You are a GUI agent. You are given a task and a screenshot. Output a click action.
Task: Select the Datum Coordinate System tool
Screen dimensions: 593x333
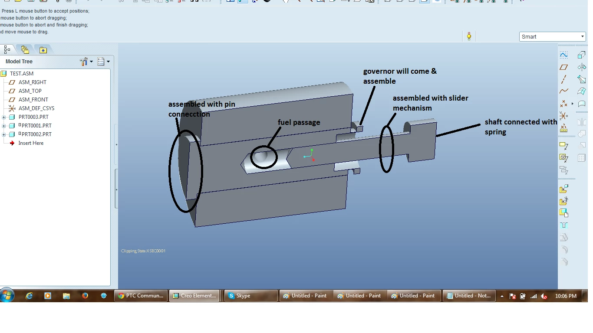tap(563, 116)
